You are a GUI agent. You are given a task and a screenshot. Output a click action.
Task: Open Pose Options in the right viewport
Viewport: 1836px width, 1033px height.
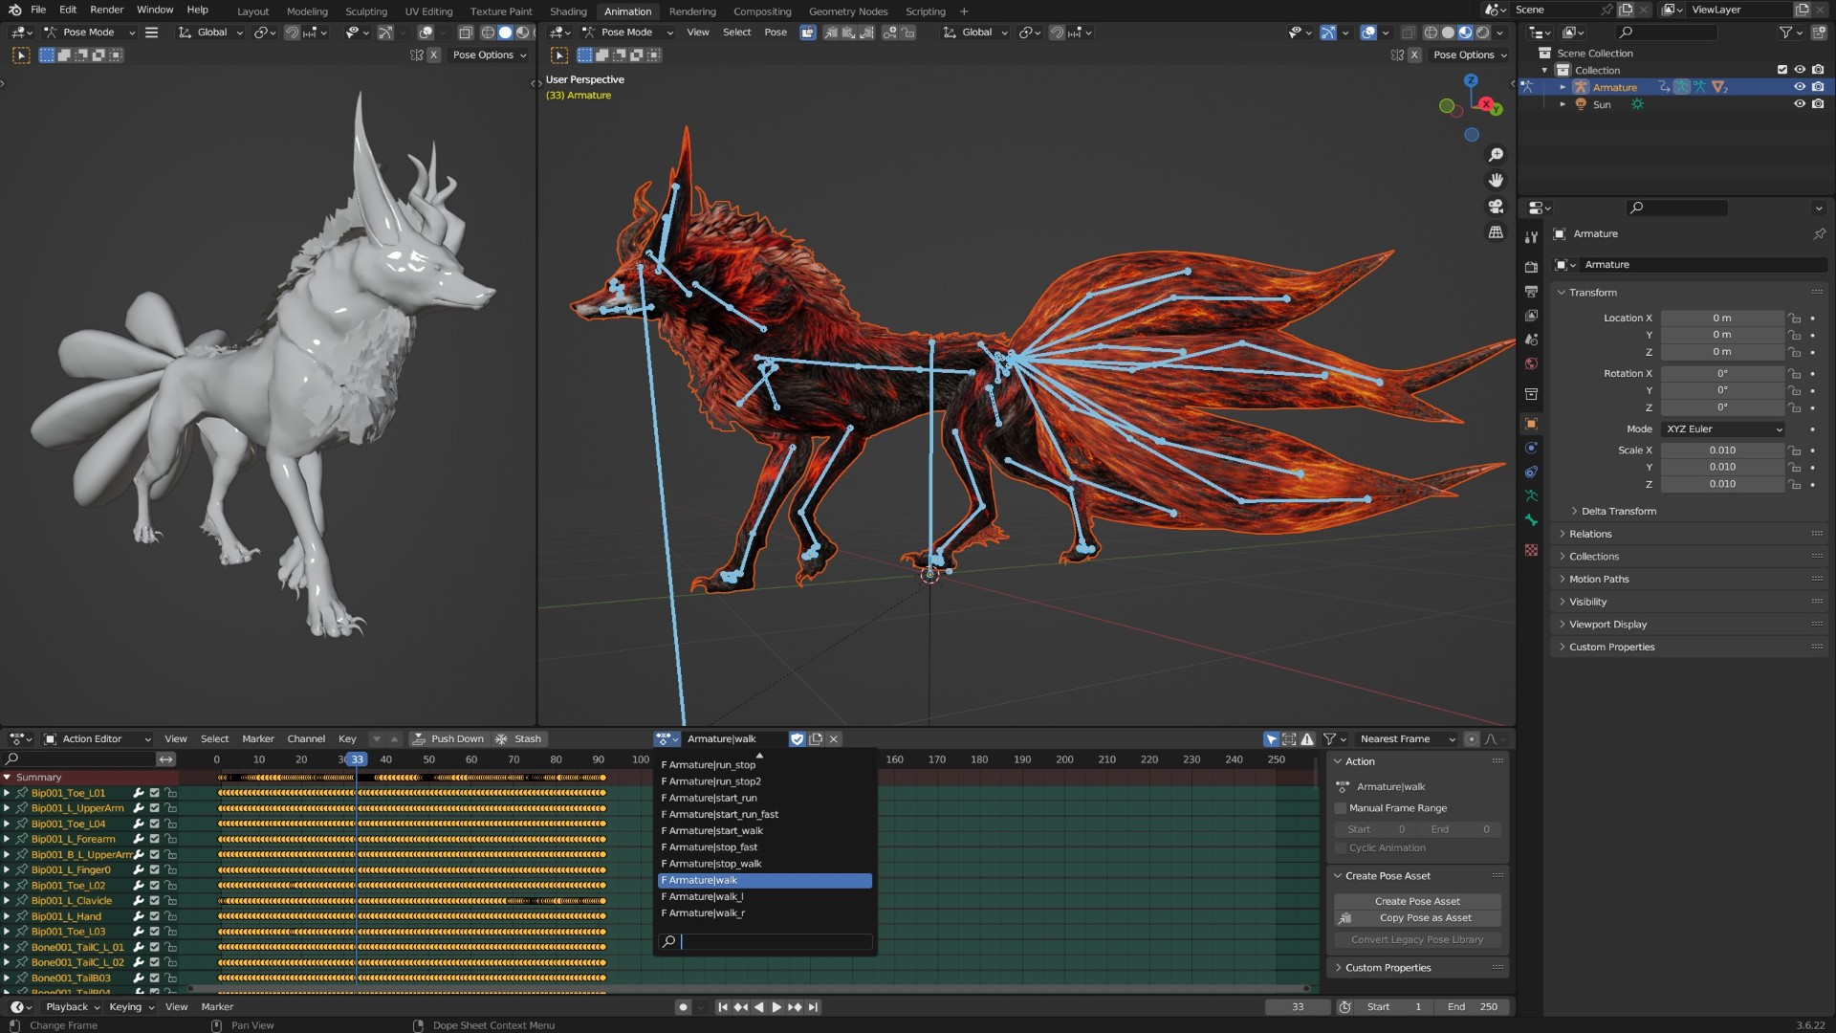coord(1470,55)
